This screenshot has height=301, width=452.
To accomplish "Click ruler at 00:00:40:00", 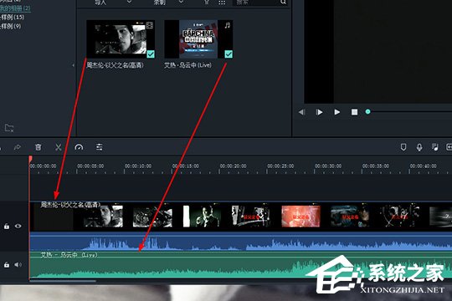I will 424,166.
